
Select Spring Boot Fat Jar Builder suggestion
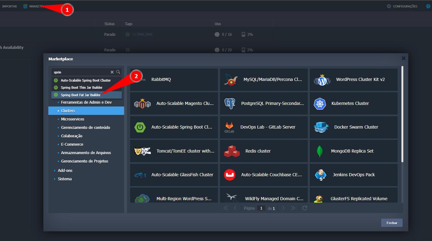pyautogui.click(x=80, y=95)
